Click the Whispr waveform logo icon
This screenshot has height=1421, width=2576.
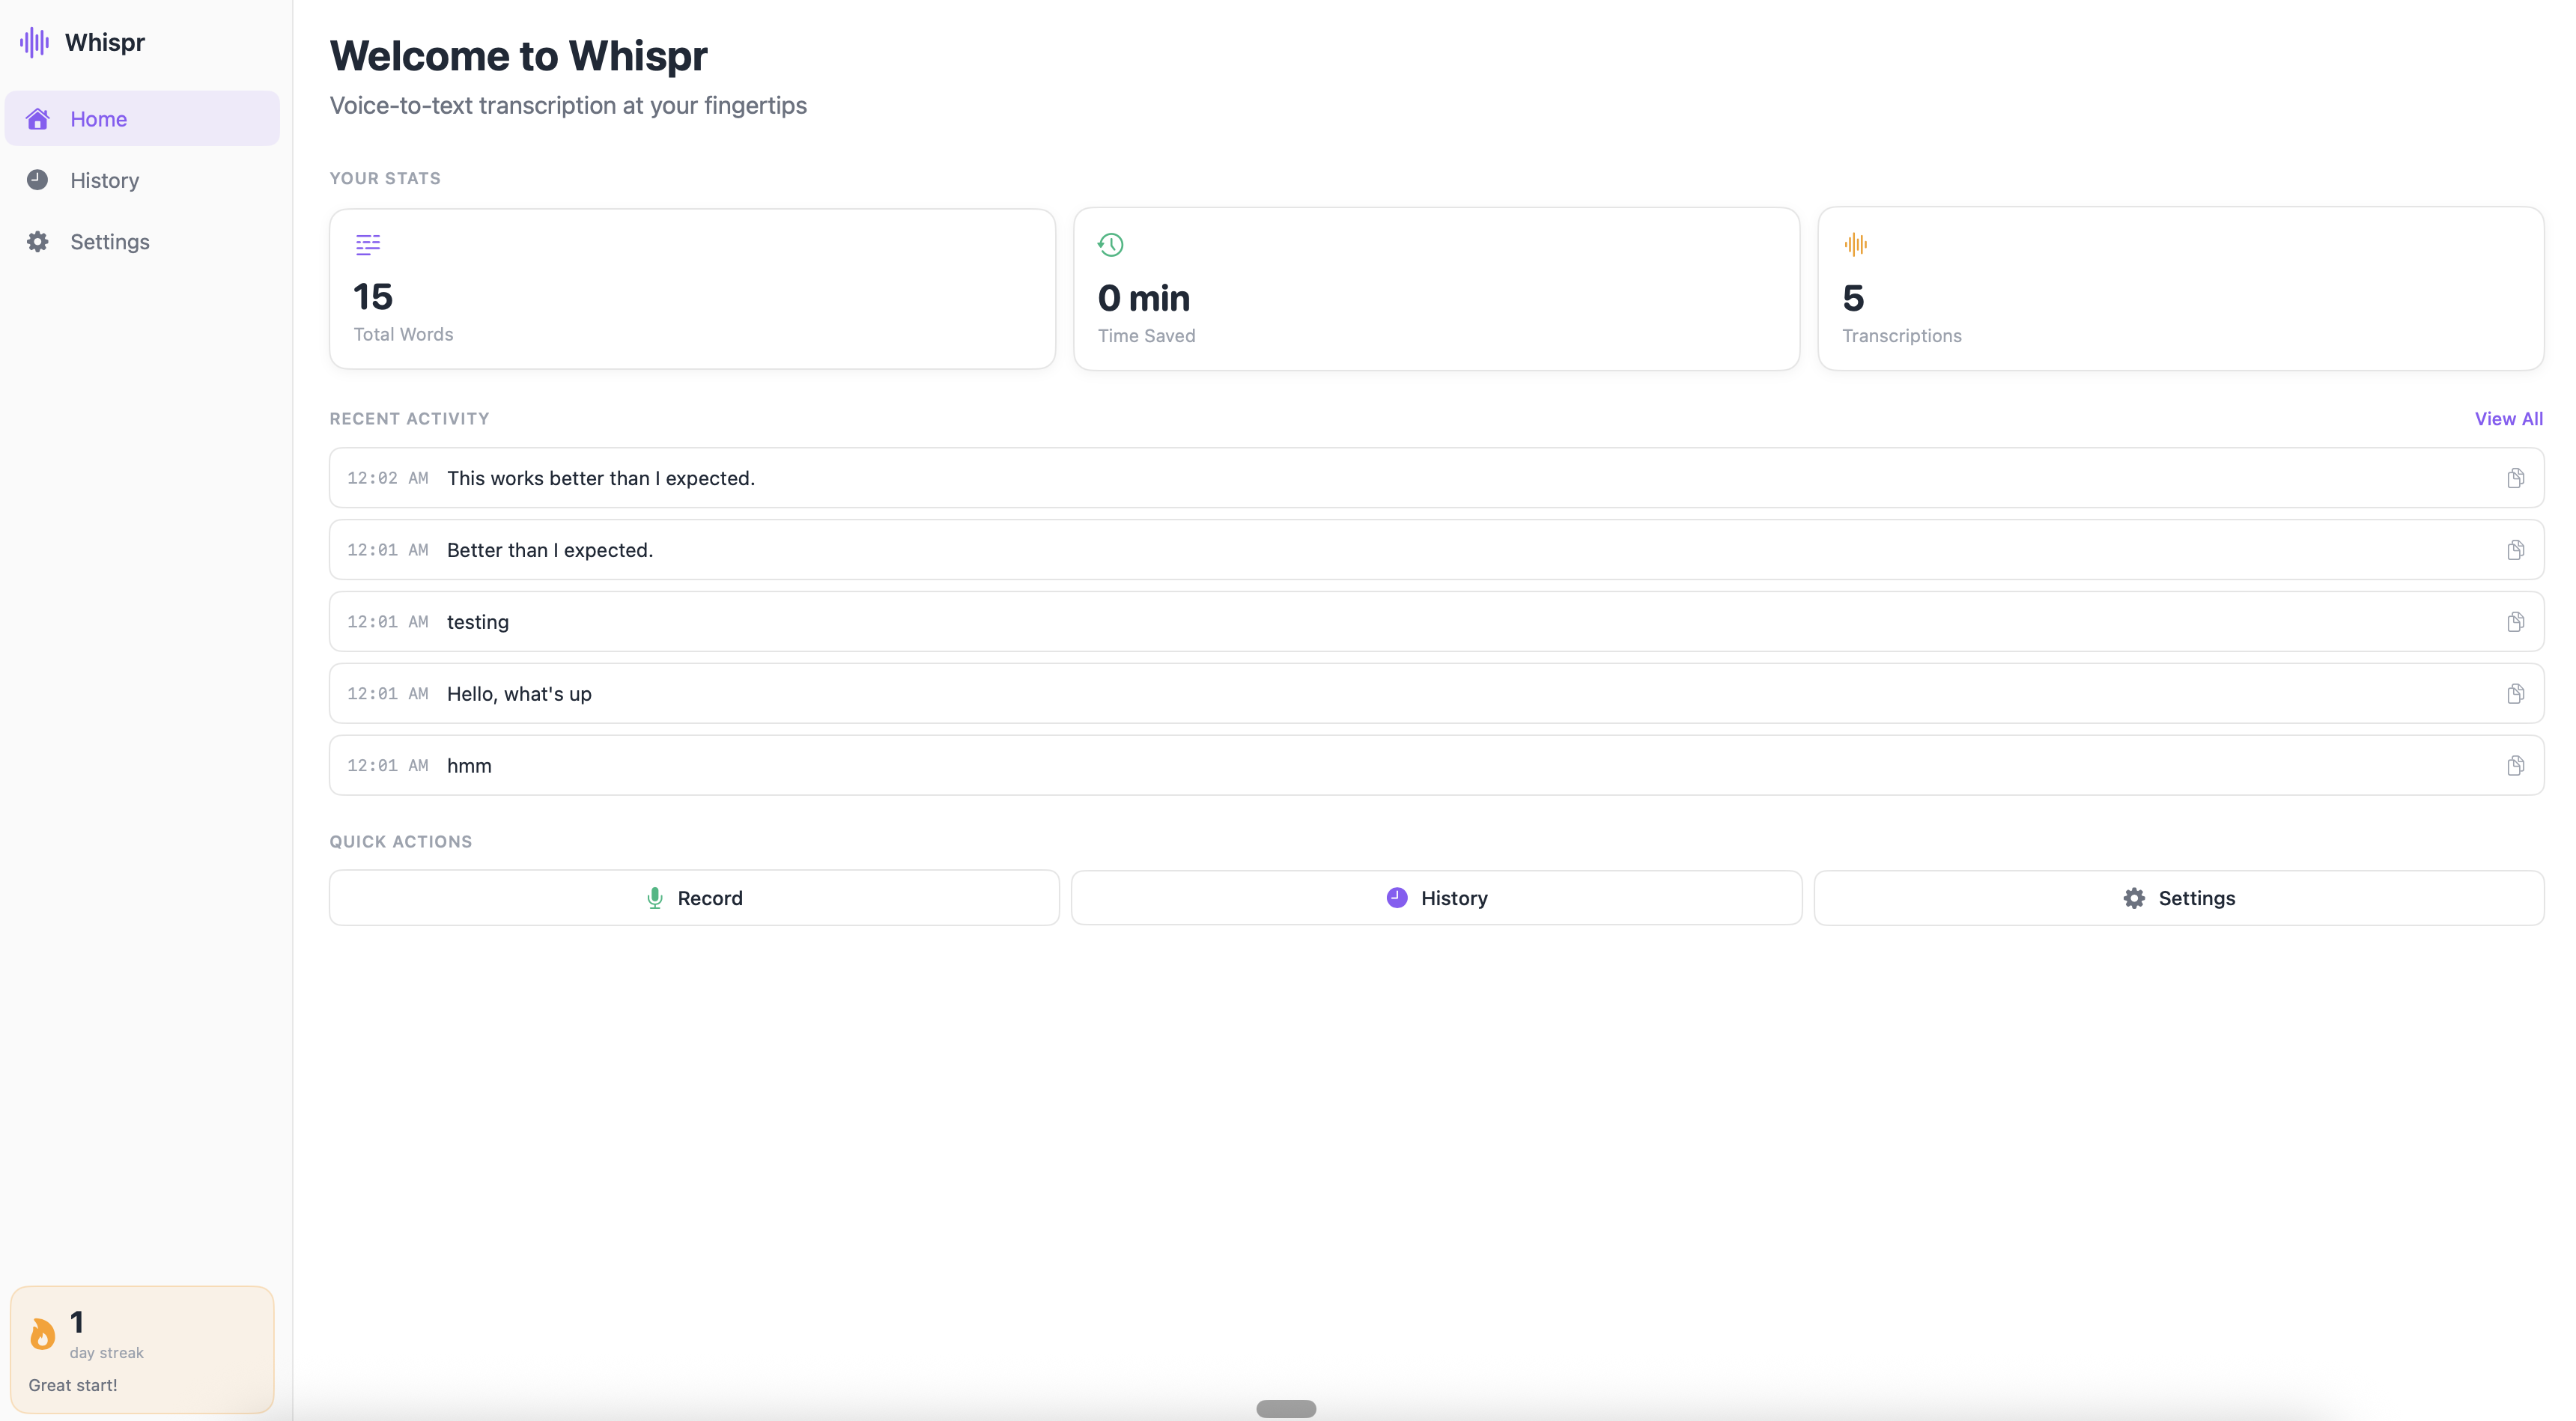pyautogui.click(x=33, y=42)
